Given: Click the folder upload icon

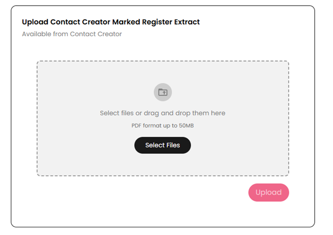Looking at the screenshot, I should pos(162,92).
